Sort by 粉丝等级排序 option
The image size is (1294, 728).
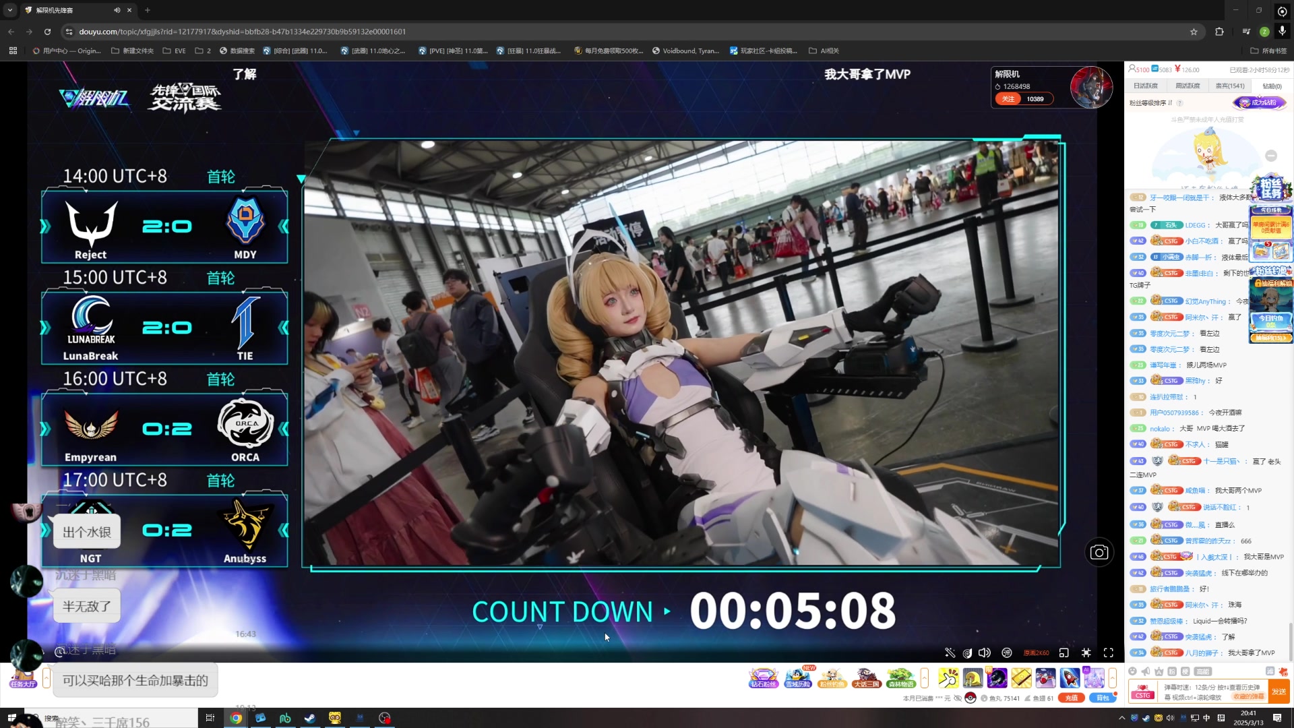click(x=1150, y=103)
